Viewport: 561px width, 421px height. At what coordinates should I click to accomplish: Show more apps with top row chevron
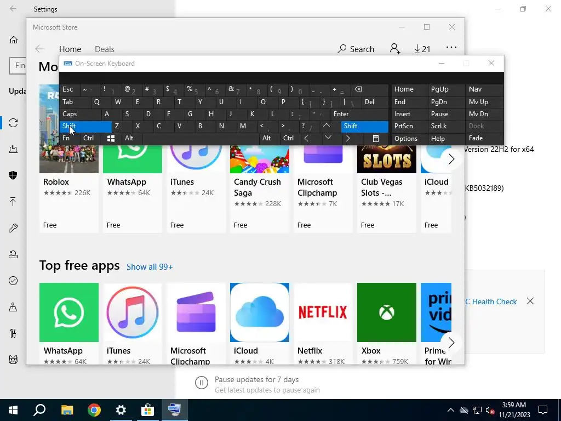[451, 160]
